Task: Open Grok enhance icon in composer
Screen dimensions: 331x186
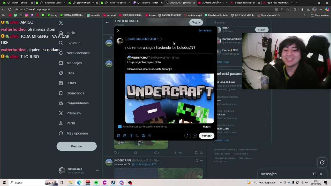Action: point(131,136)
